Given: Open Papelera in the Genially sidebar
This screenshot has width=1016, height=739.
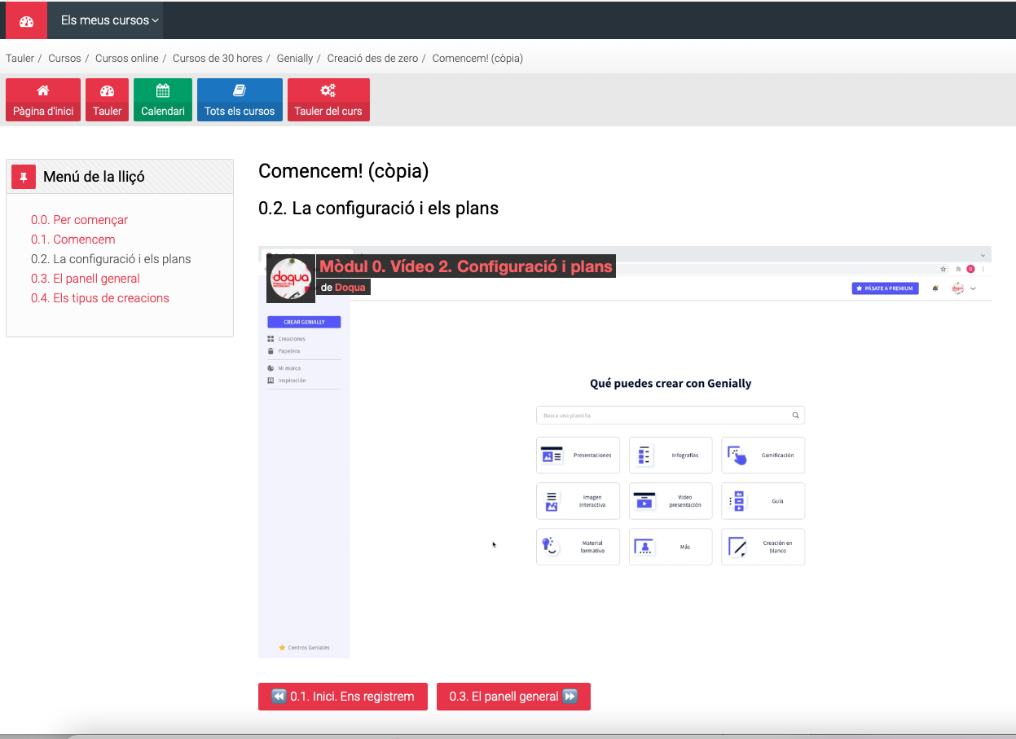Looking at the screenshot, I should coord(284,351).
